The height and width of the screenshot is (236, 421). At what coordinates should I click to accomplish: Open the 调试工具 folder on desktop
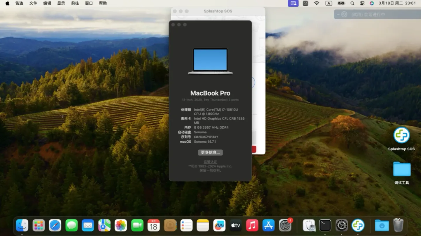[402, 170]
